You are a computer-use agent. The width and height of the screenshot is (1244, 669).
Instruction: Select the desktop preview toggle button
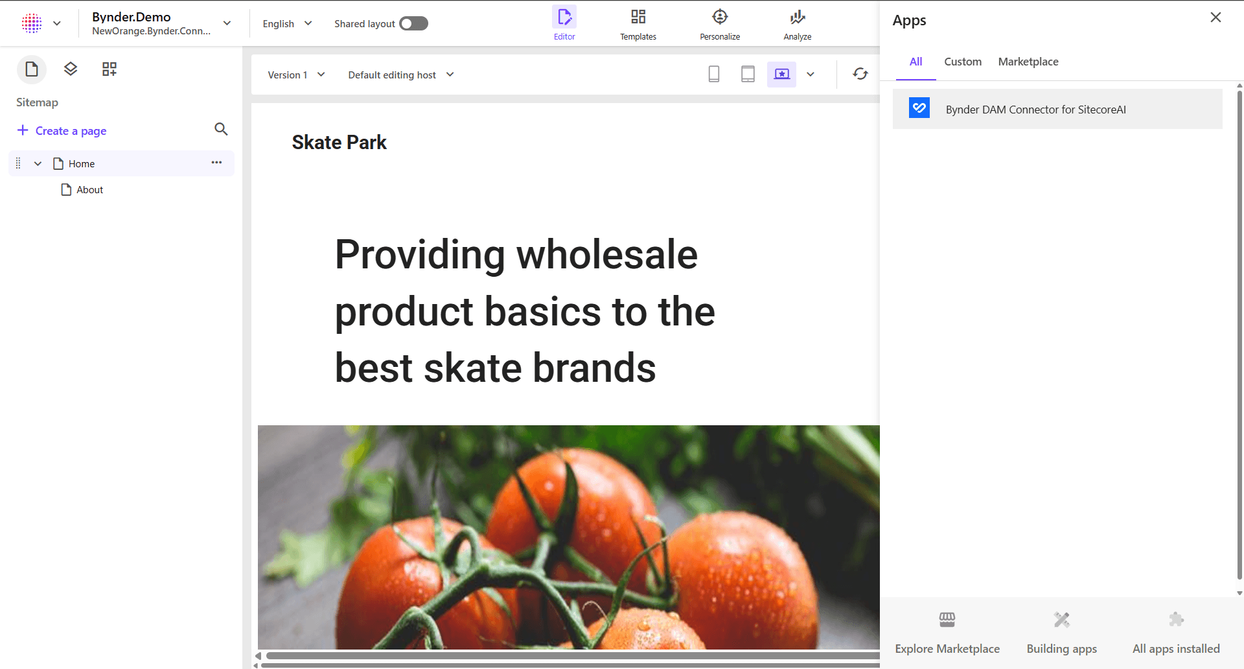coord(781,75)
